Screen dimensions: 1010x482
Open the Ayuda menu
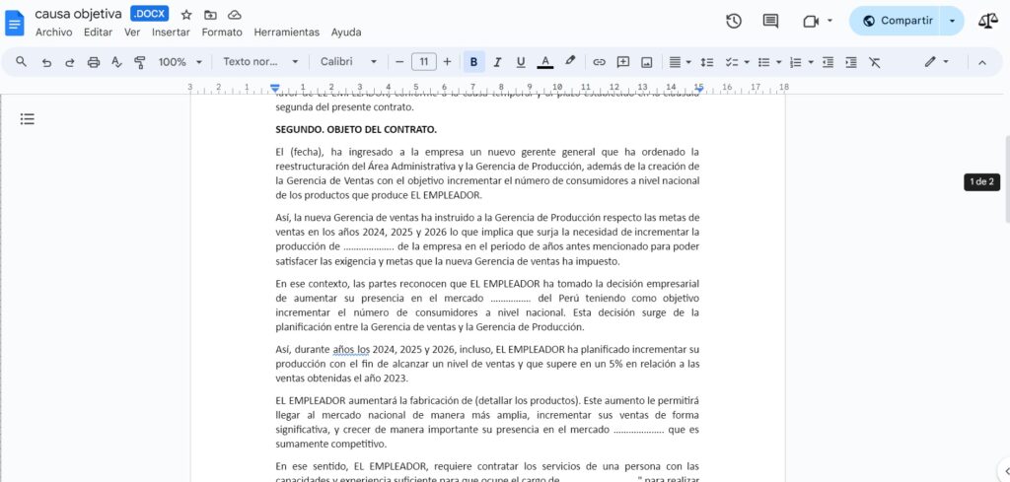click(346, 33)
